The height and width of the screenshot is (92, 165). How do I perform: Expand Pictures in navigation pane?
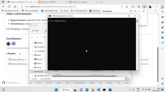tap(32, 59)
